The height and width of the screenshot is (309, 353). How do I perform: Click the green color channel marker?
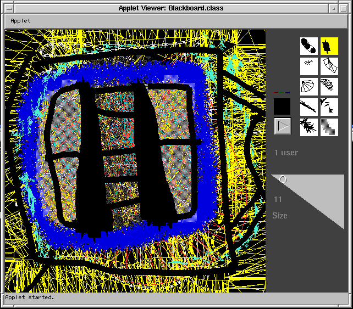pyautogui.click(x=282, y=92)
